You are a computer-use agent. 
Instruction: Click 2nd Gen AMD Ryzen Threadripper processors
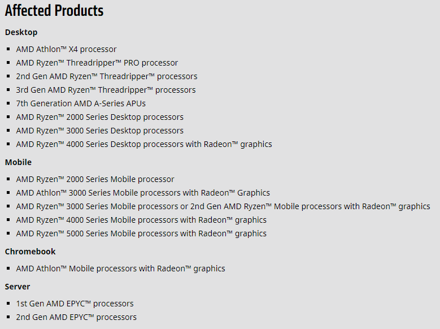click(107, 76)
